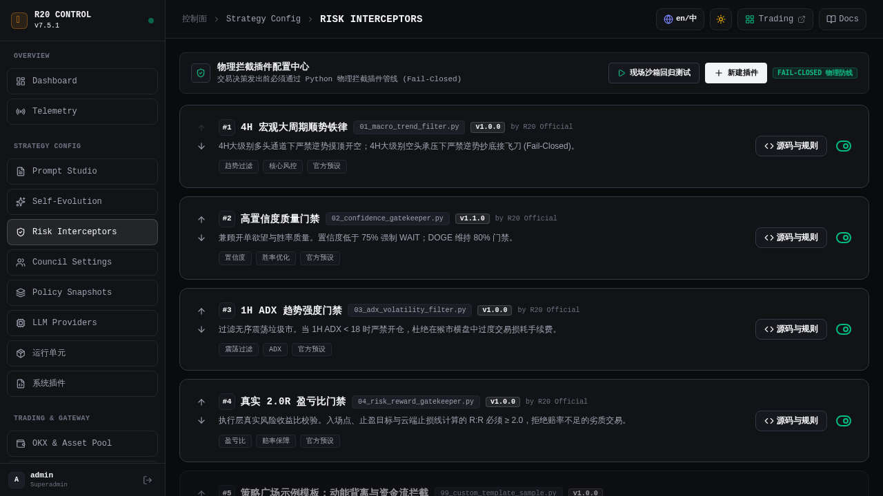Switch language with en/中 button
The image size is (883, 496).
click(x=680, y=19)
